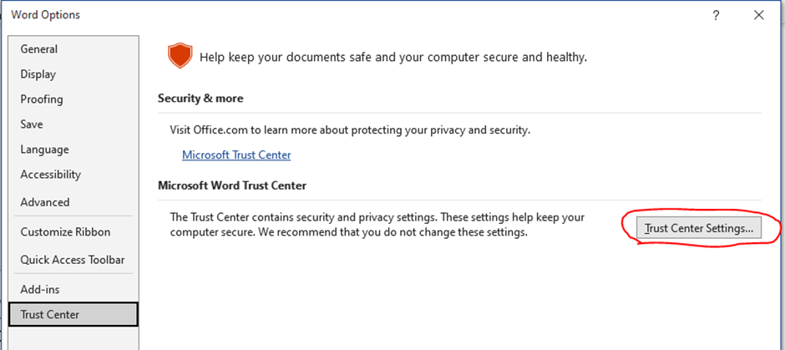
Task: Go to the Save options
Action: 32,124
